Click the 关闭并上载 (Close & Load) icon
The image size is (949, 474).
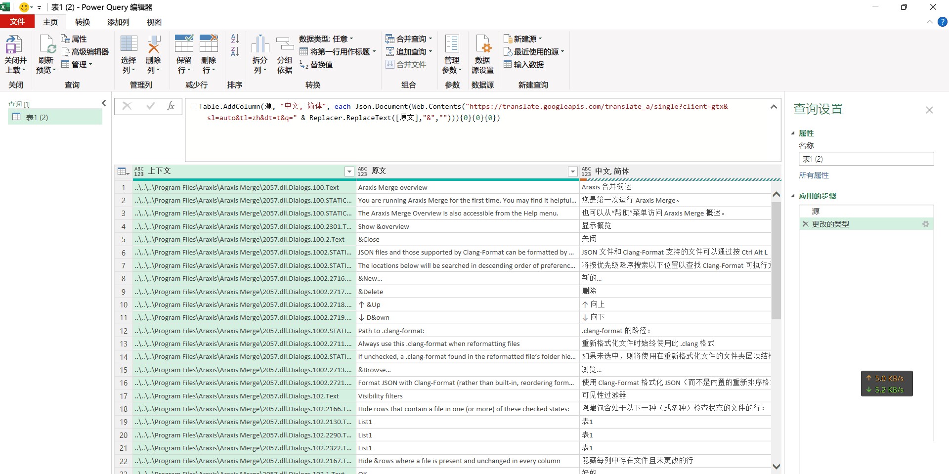pos(13,44)
